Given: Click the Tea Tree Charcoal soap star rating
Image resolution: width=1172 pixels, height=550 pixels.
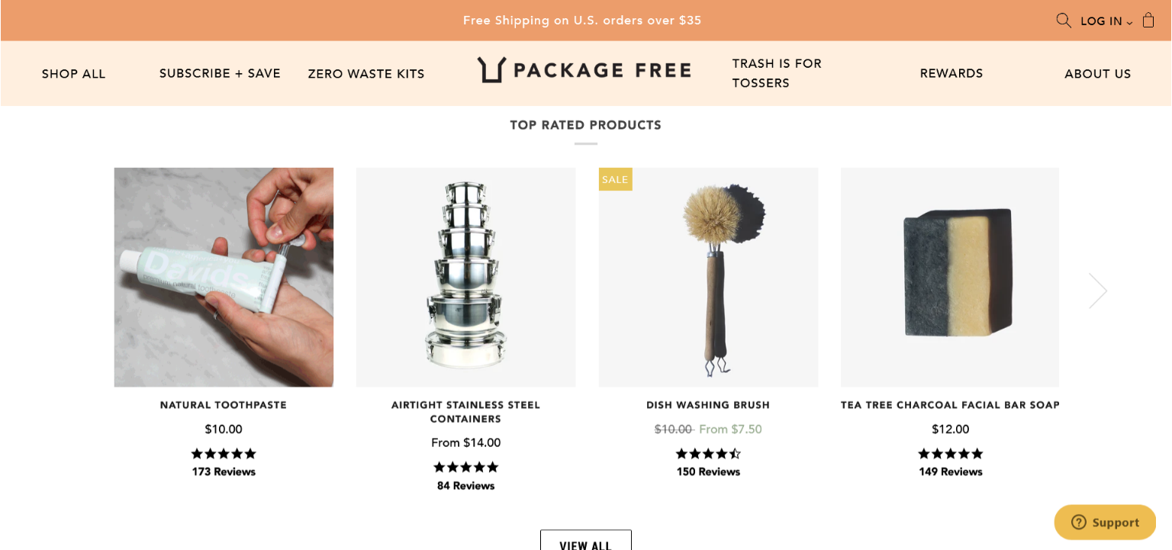Looking at the screenshot, I should 950,454.
